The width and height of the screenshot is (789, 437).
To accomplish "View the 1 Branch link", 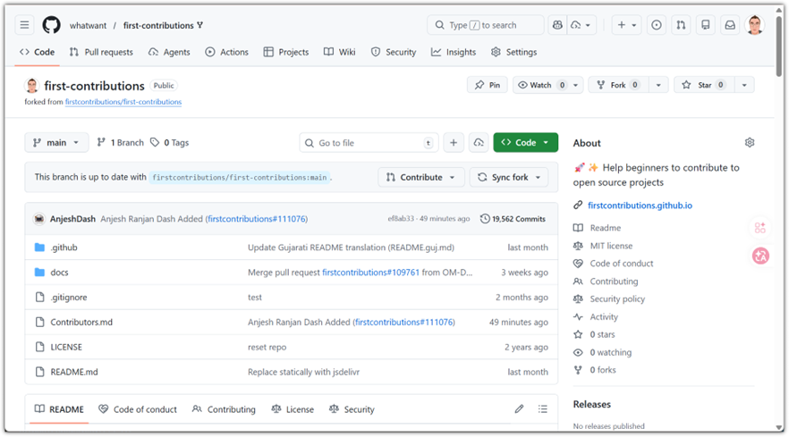I will [120, 142].
